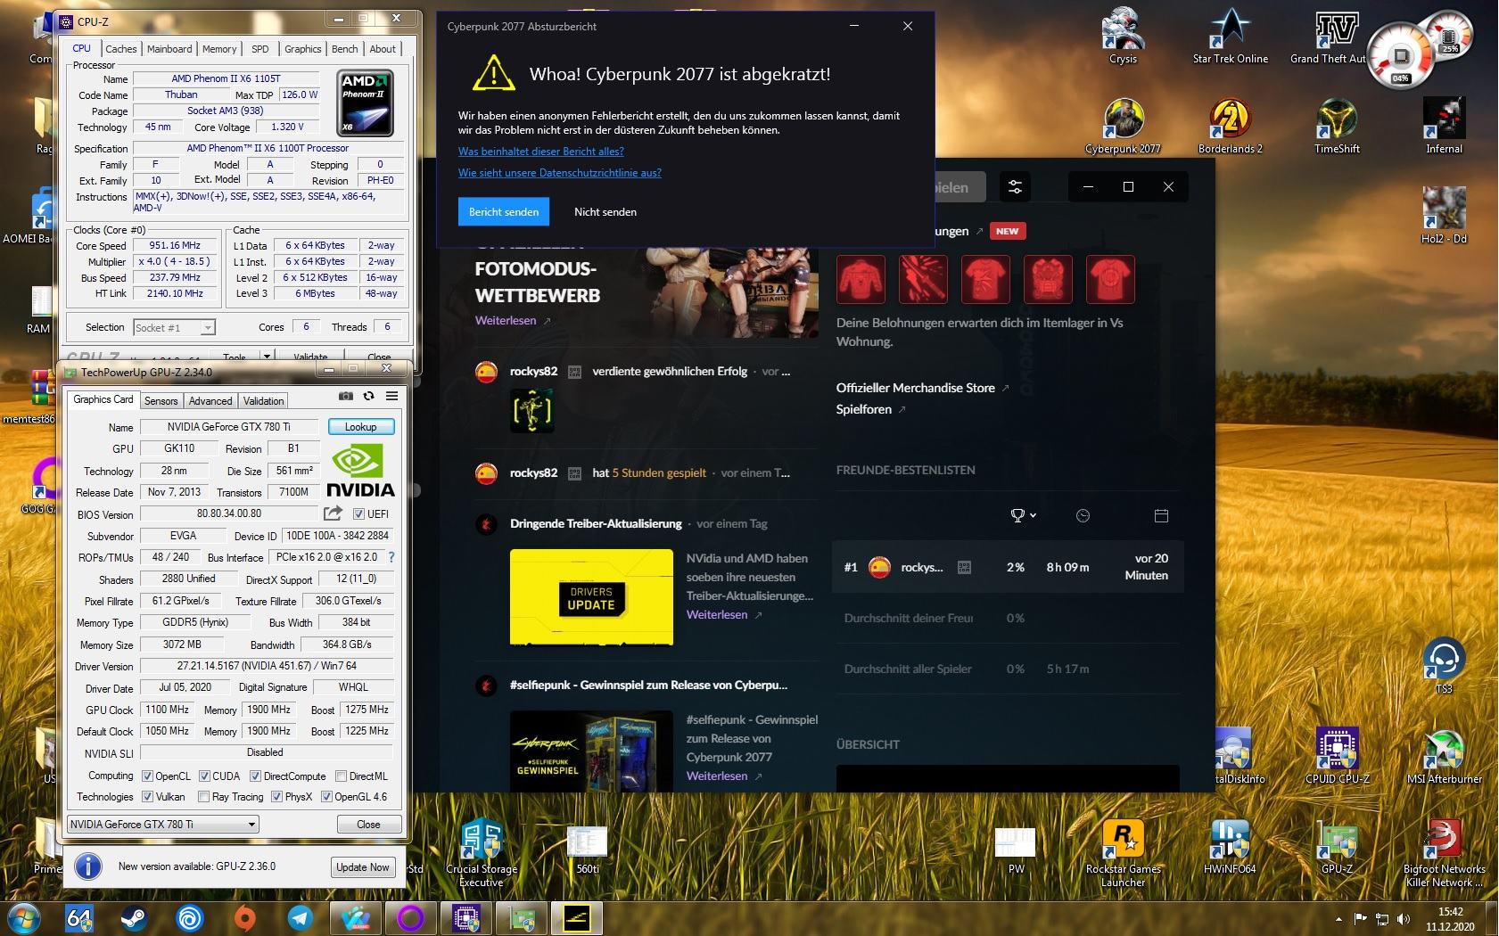Open Telegram from the taskbar

(301, 917)
